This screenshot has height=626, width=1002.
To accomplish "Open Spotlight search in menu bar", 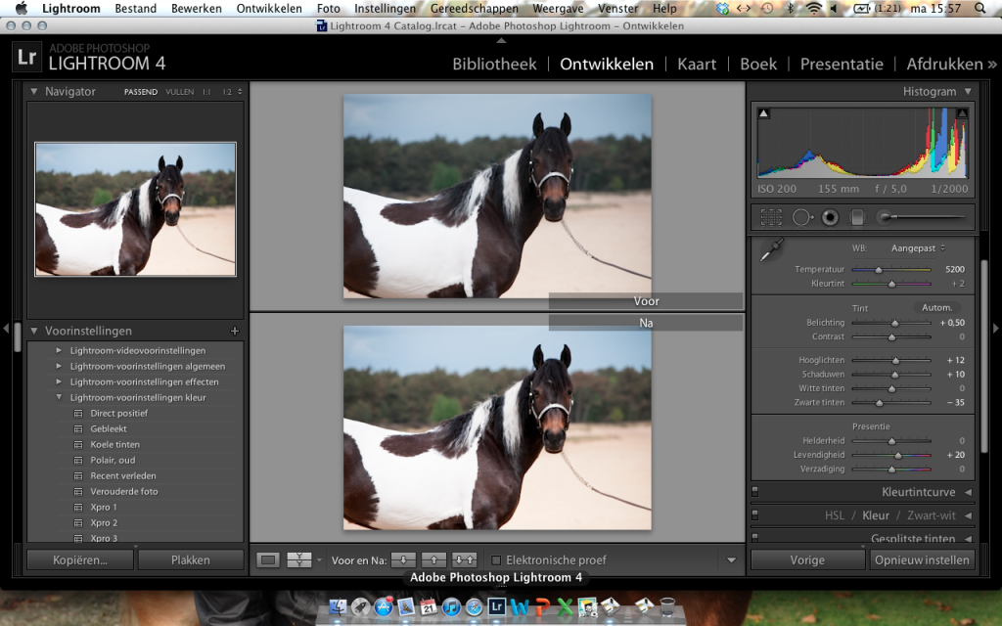I will [x=980, y=8].
